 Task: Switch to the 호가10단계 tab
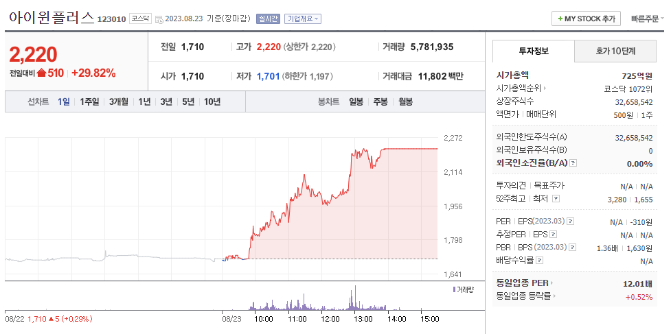615,51
